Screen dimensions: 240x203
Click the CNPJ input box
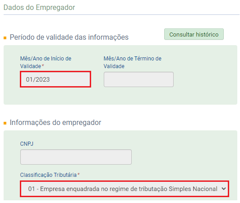[76, 157]
